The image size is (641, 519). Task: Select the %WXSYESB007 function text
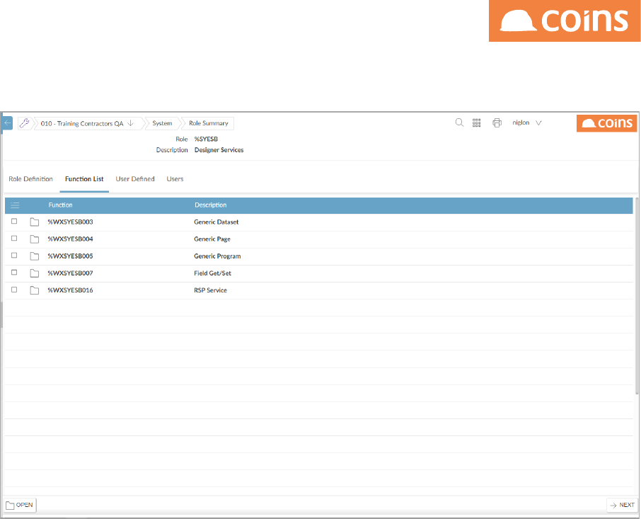70,273
